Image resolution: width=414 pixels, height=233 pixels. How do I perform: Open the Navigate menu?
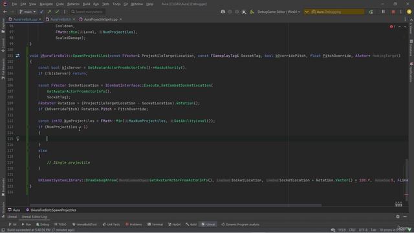tap(46, 4)
